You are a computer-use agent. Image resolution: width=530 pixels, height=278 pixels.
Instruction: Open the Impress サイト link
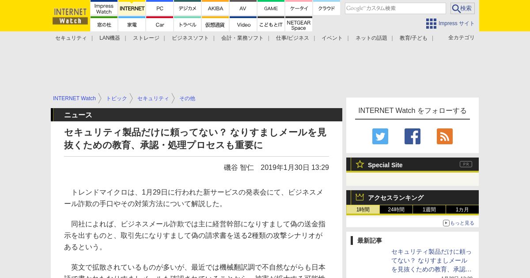[x=456, y=23]
